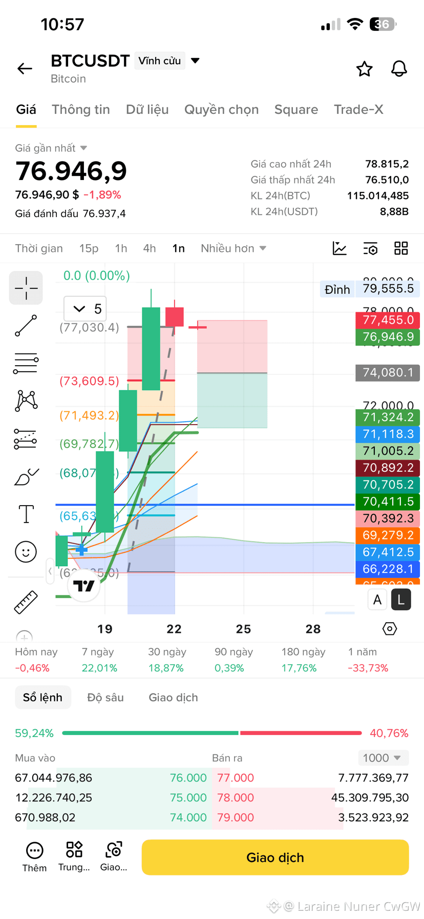Select the 4h timeframe
The image size is (424, 919).
tap(150, 248)
